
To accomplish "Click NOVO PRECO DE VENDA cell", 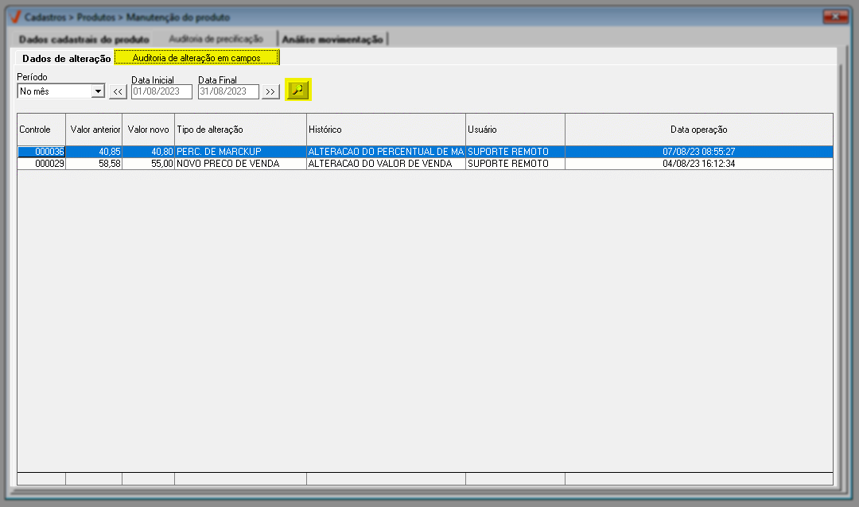I will pyautogui.click(x=240, y=164).
